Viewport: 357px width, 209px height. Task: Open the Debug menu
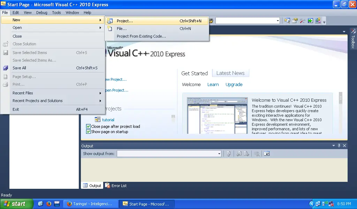point(42,13)
